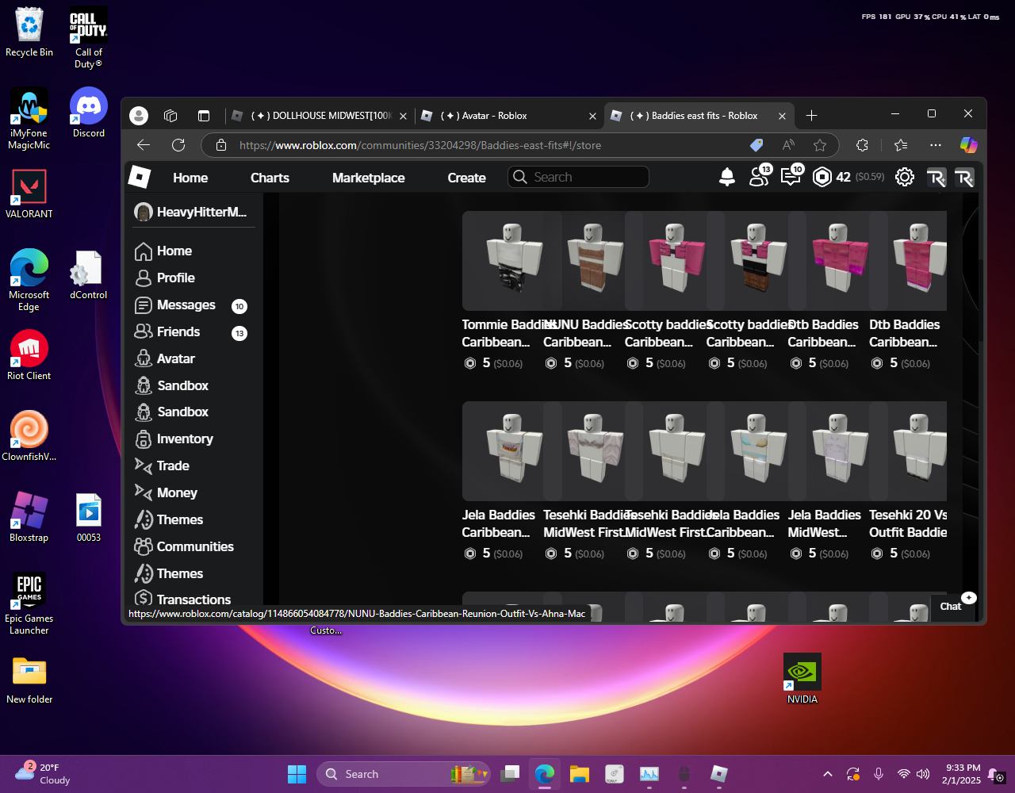Open friend requests icon in header
Viewport: 1015px width, 793px height.
pyautogui.click(x=759, y=178)
